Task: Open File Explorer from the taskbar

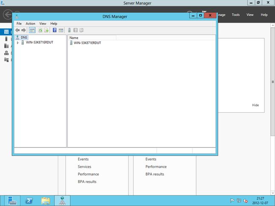Action: (46, 200)
